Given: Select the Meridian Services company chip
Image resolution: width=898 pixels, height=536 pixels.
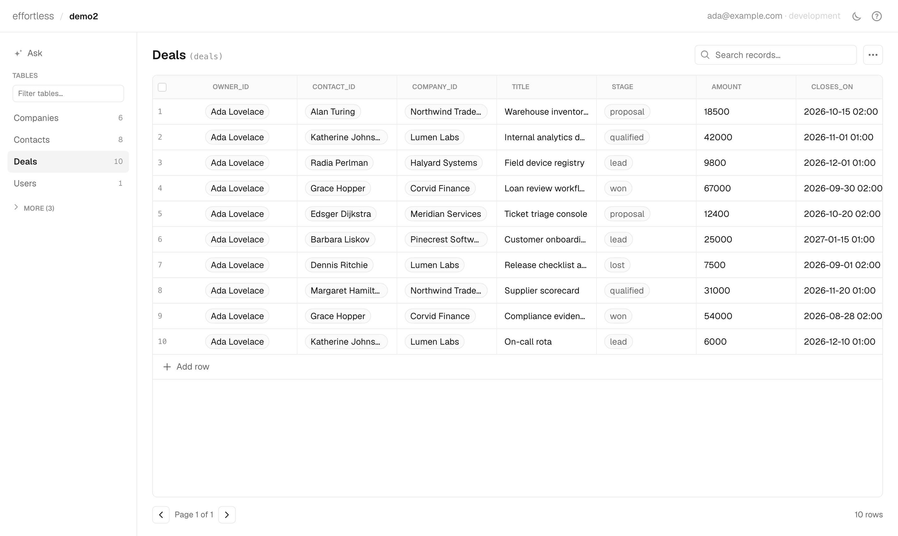Looking at the screenshot, I should (446, 214).
